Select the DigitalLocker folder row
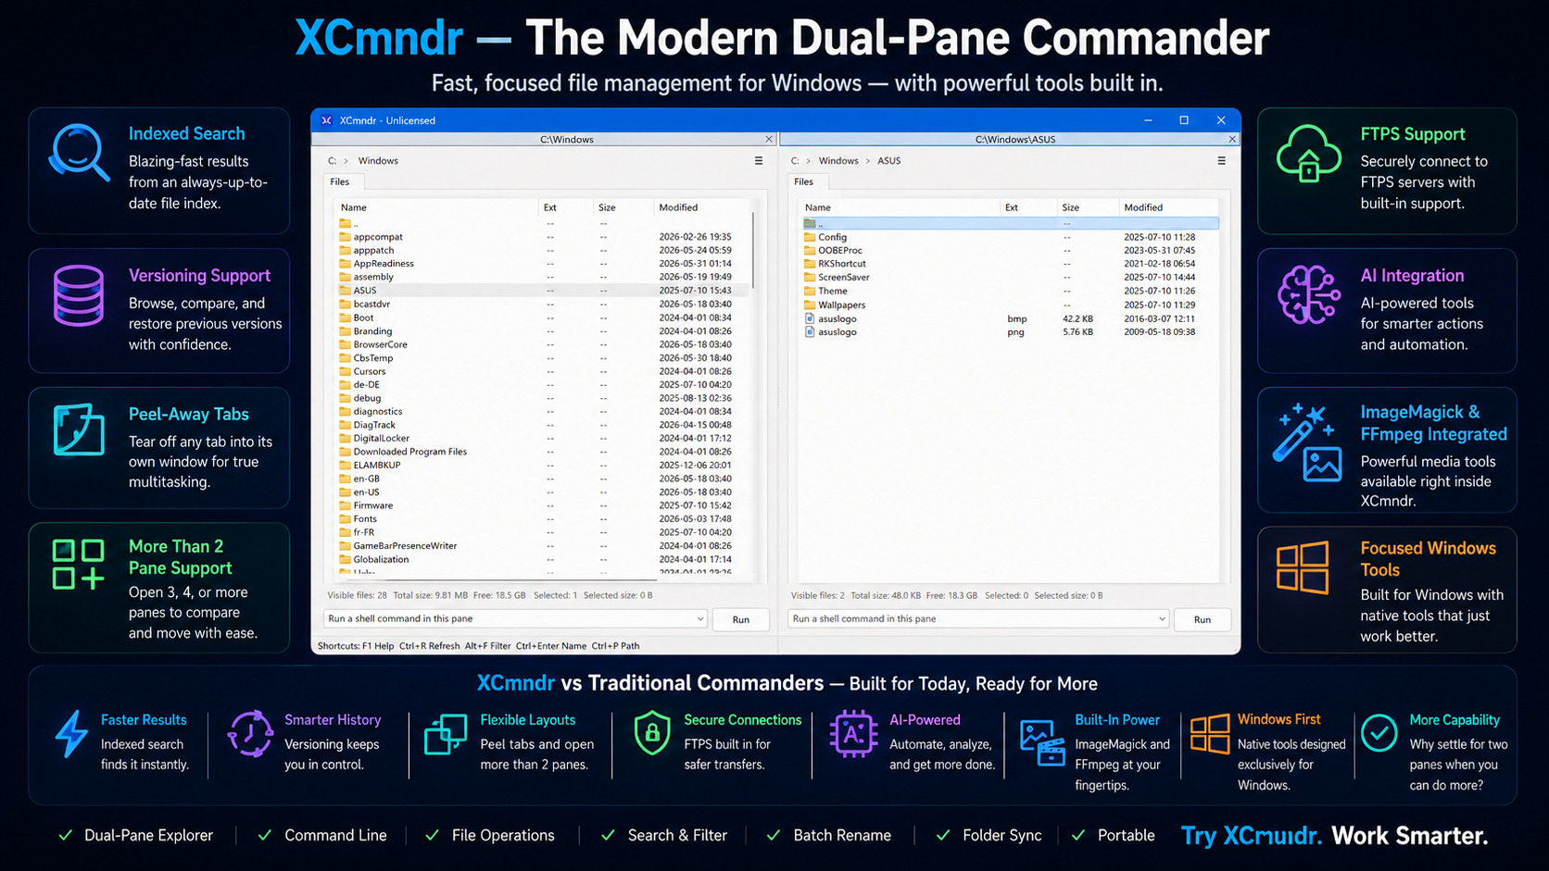This screenshot has width=1549, height=871. pos(542,438)
